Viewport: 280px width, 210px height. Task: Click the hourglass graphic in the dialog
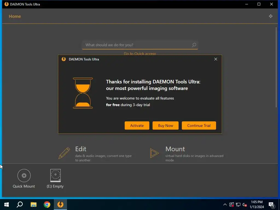83,93
